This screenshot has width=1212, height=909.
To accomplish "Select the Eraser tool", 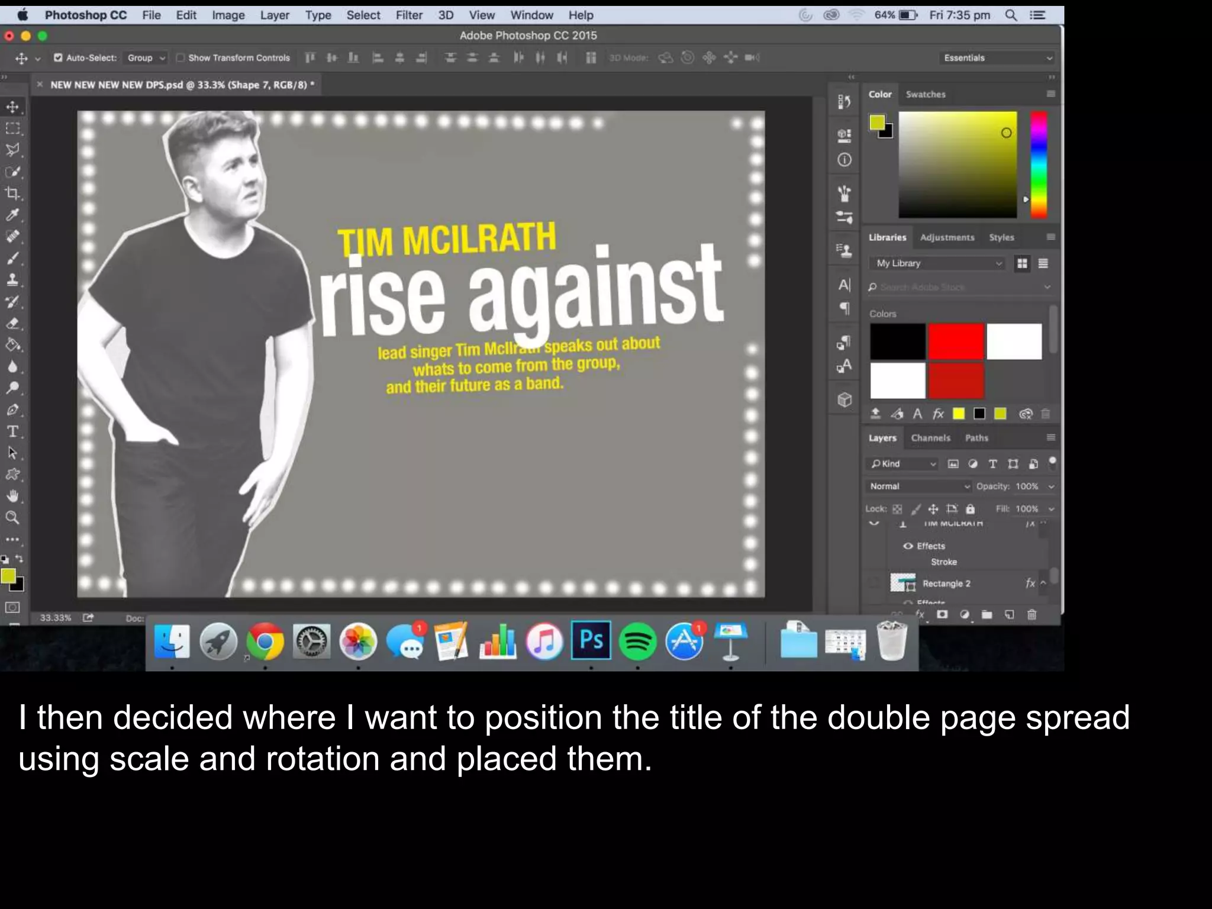I will coord(12,323).
